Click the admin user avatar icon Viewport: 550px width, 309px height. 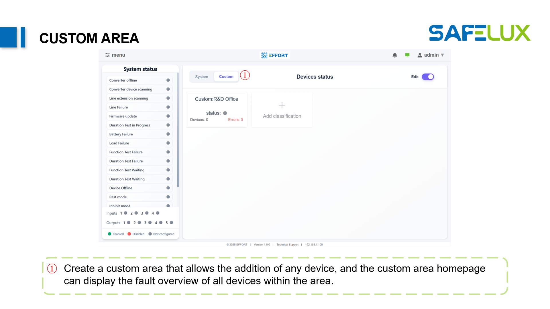[420, 55]
